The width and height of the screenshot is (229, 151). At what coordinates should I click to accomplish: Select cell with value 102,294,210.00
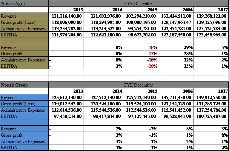pos(141,16)
